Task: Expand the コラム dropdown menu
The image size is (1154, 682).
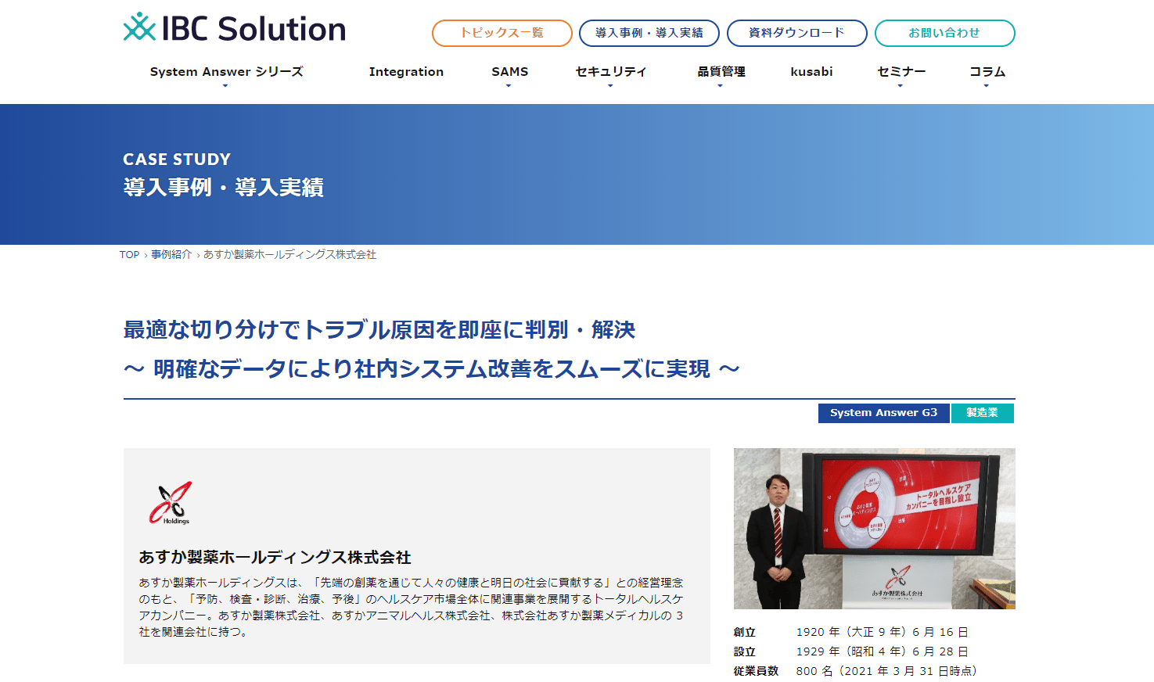Action: click(x=987, y=72)
